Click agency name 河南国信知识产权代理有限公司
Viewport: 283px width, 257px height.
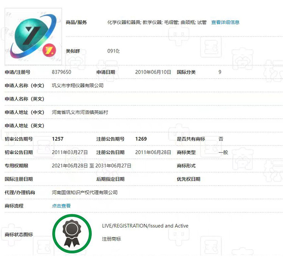coord(85,192)
